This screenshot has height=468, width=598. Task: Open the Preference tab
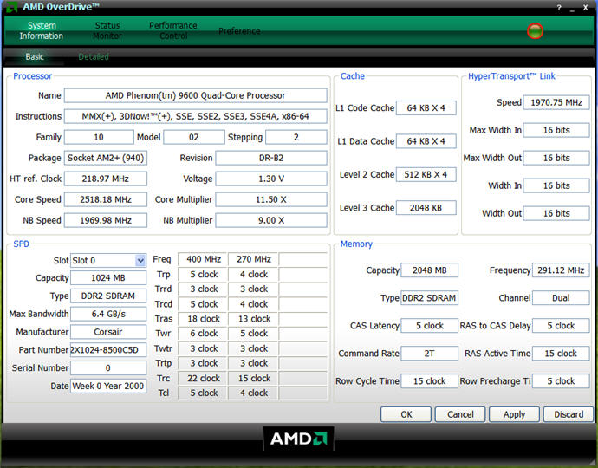tap(239, 31)
